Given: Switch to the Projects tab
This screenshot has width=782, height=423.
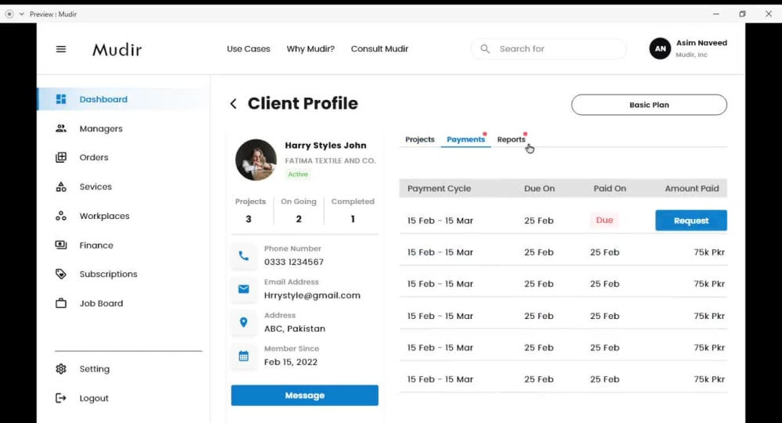Looking at the screenshot, I should coord(419,140).
